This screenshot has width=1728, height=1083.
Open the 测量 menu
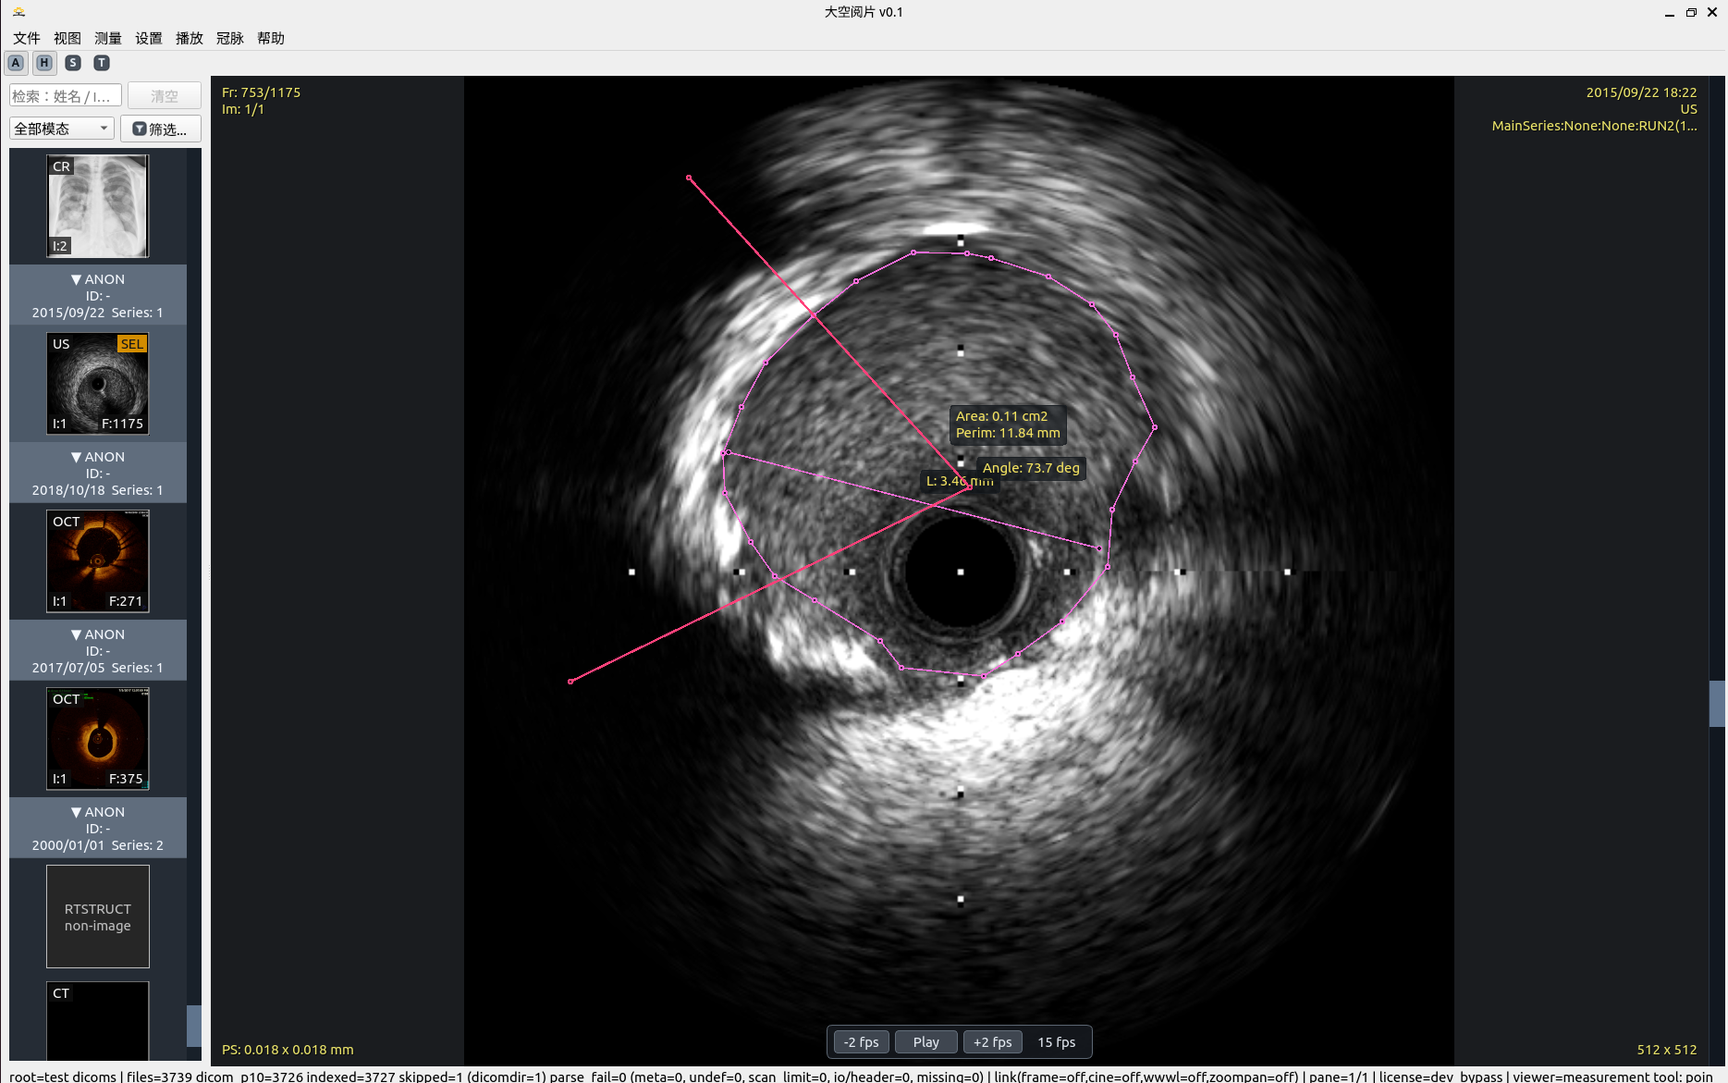click(x=107, y=38)
